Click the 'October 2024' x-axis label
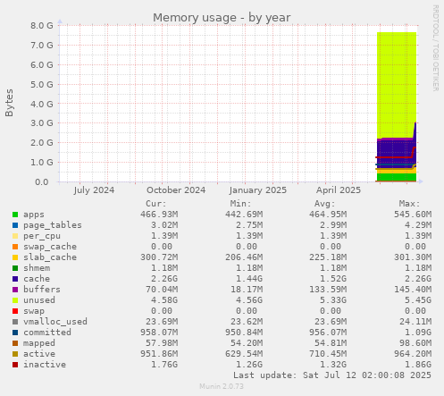 click(x=176, y=190)
